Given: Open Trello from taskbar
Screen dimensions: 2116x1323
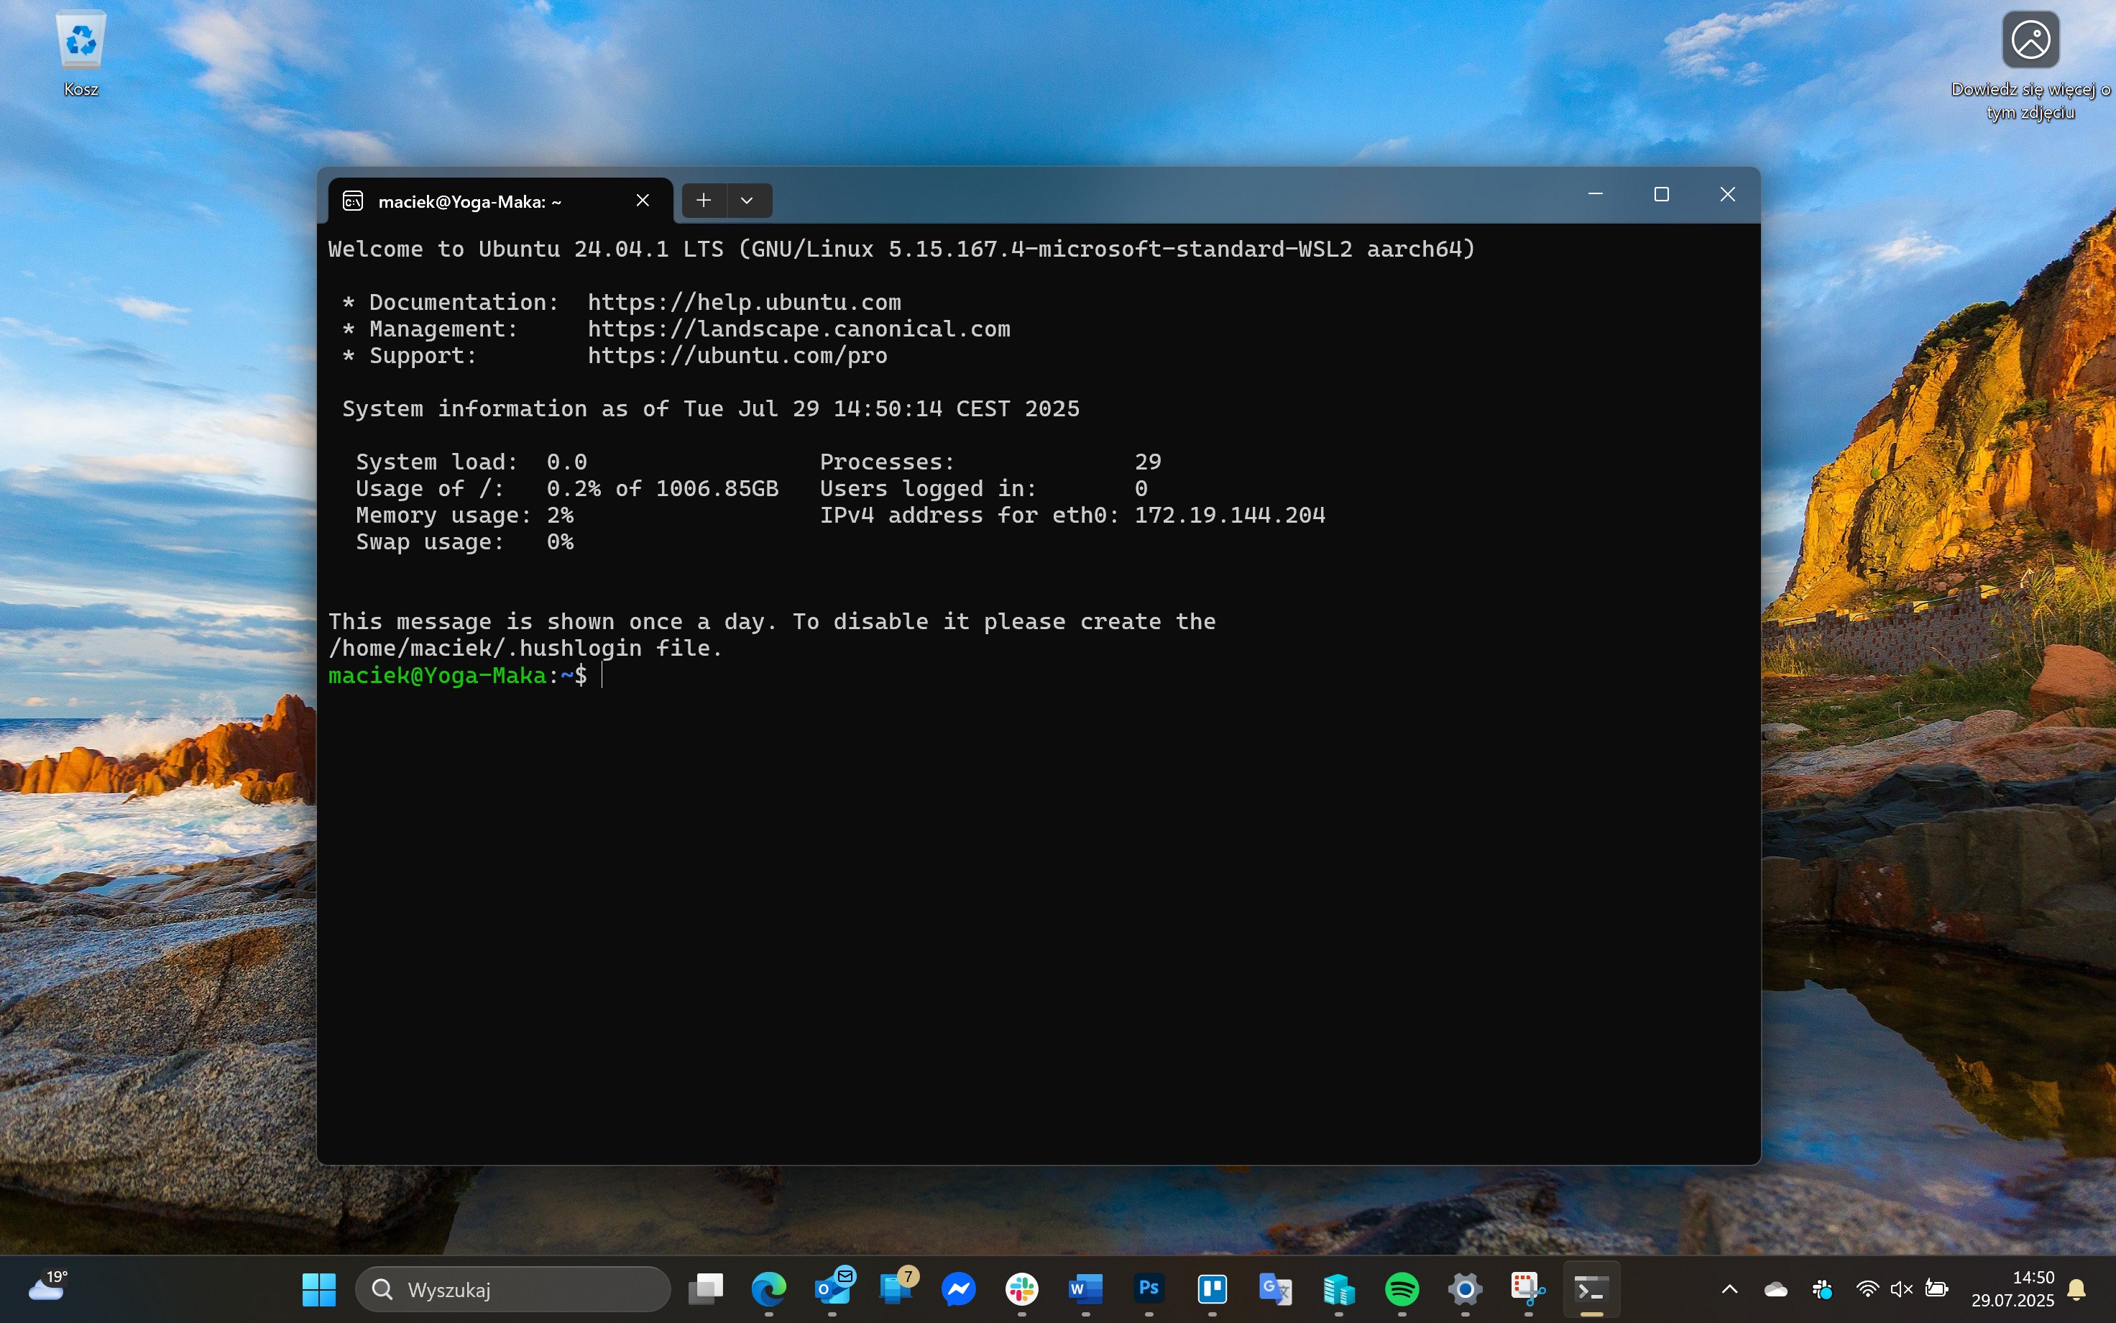Looking at the screenshot, I should (x=1213, y=1290).
